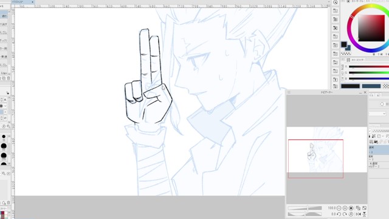Select the highlighted top layer row
This screenshot has width=389, height=219.
pyautogui.click(x=379, y=150)
